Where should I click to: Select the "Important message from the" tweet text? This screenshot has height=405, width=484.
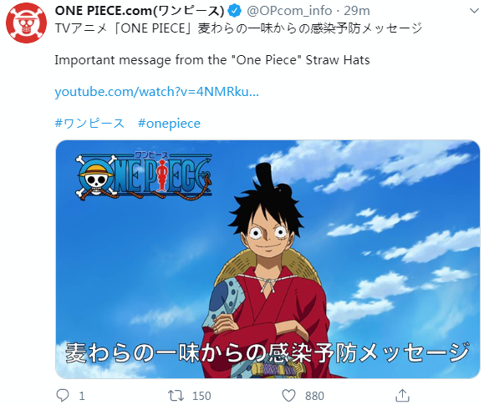pos(140,60)
